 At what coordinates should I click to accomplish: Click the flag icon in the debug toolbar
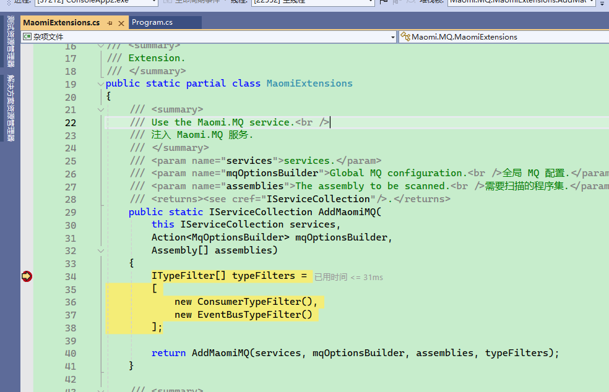[384, 2]
